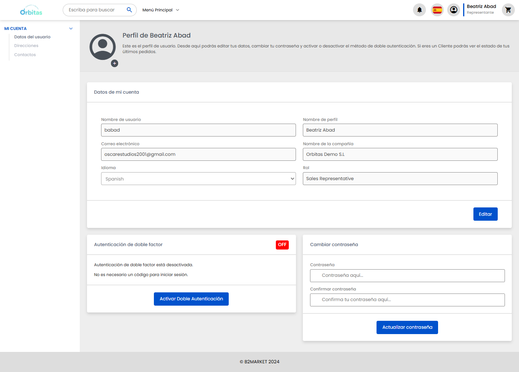The width and height of the screenshot is (519, 372).
Task: Go to Direcciones in the sidebar
Action: point(26,46)
